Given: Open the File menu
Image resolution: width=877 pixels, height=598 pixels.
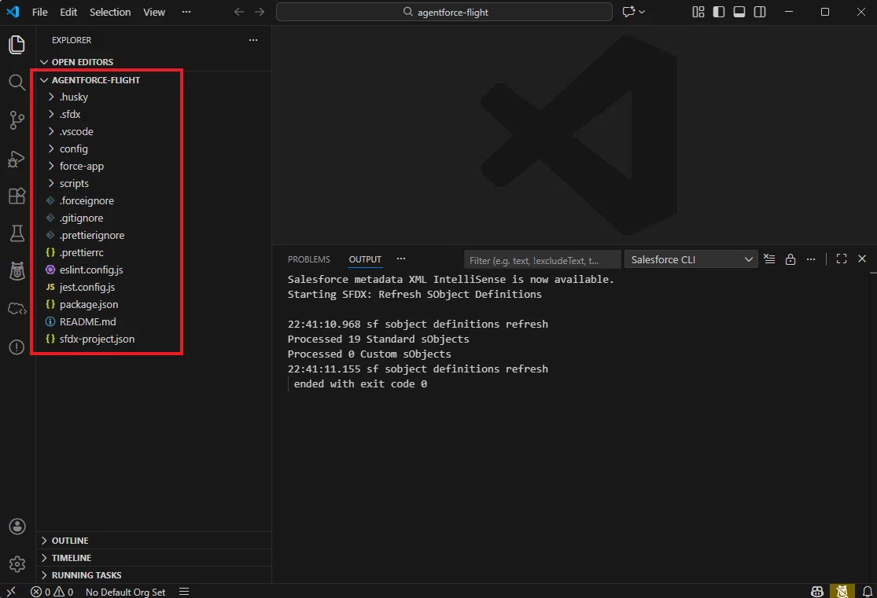Looking at the screenshot, I should (39, 12).
